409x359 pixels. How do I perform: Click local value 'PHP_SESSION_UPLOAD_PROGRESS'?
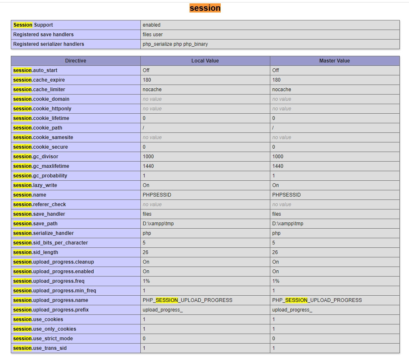point(187,300)
